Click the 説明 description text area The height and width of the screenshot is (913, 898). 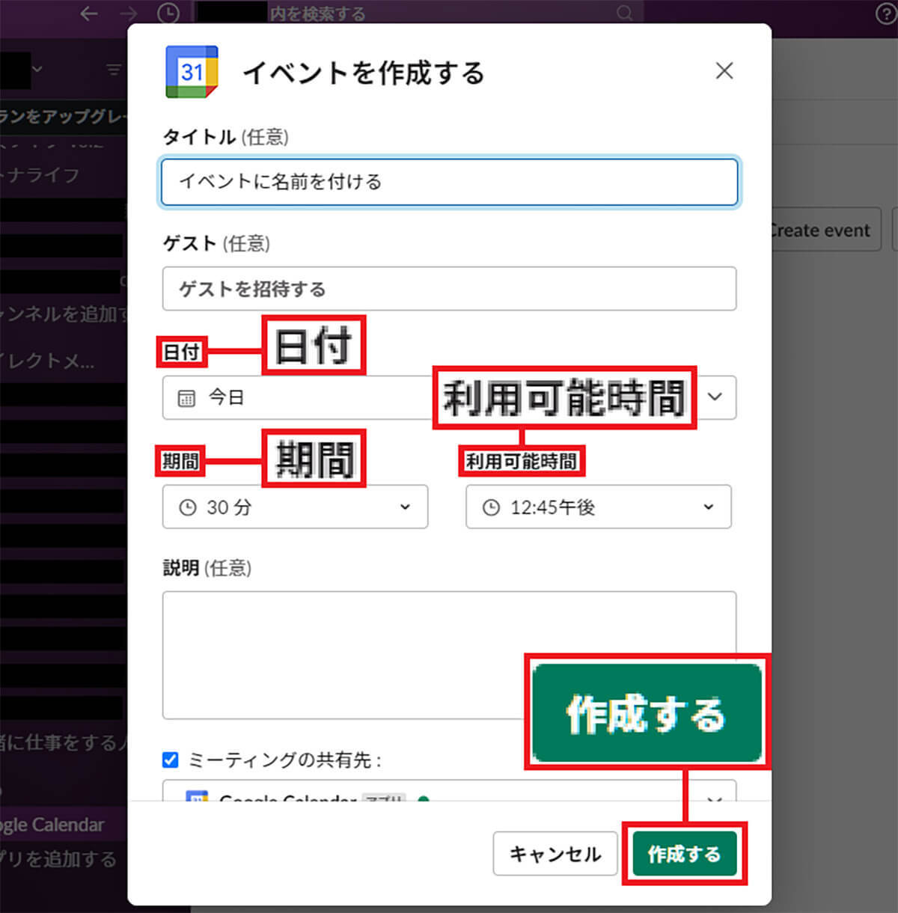pos(449,655)
